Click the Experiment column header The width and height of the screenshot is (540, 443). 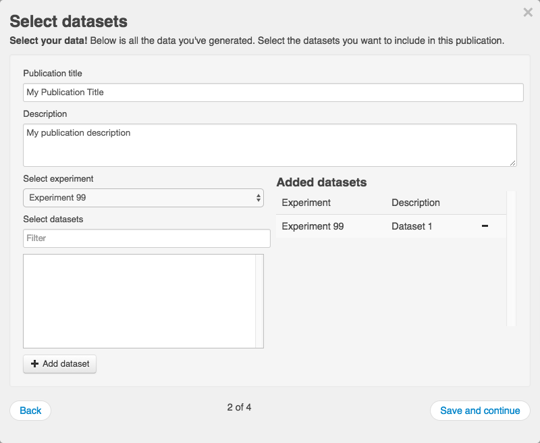click(x=306, y=203)
